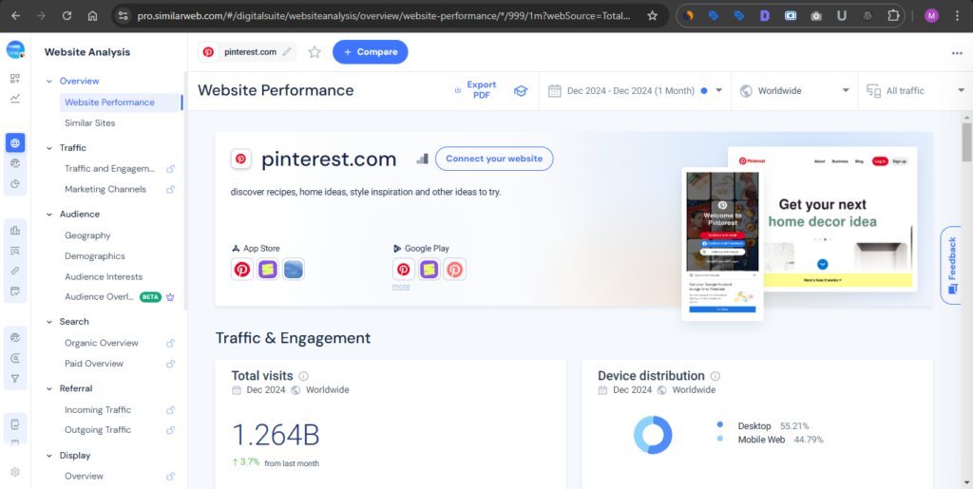This screenshot has height=489, width=973.
Task: Open the chain link icon in left rail
Action: coord(15,271)
